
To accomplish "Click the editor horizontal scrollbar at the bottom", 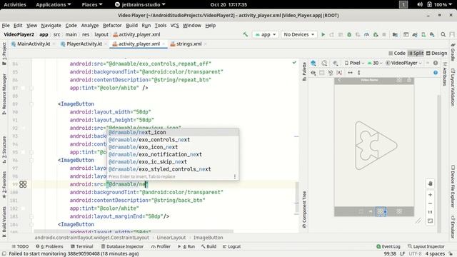I will click(134, 231).
